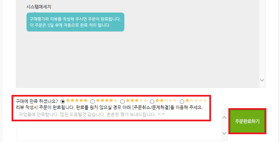The image size is (280, 142).
Task: Click the five full gold stars icon
Action: click(77, 100)
